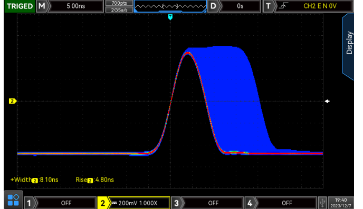Select the rising edge trigger slope icon
The height and width of the screenshot is (209, 363).
(x=283, y=6)
